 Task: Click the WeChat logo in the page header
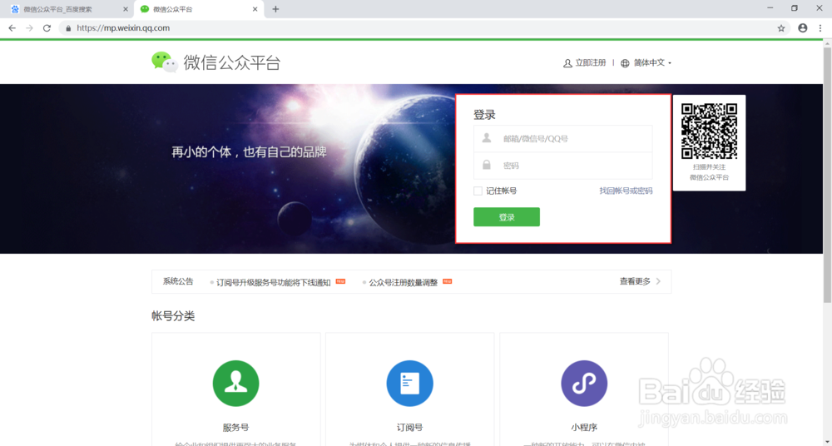[x=165, y=62]
